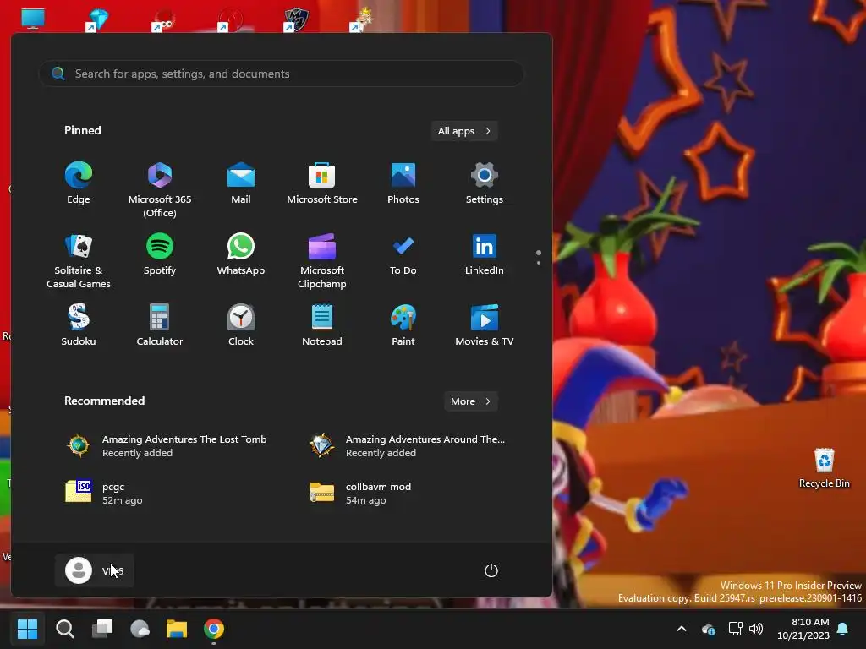Image resolution: width=866 pixels, height=649 pixels.
Task: Select the shield logo desktop shortcut
Action: point(295,19)
